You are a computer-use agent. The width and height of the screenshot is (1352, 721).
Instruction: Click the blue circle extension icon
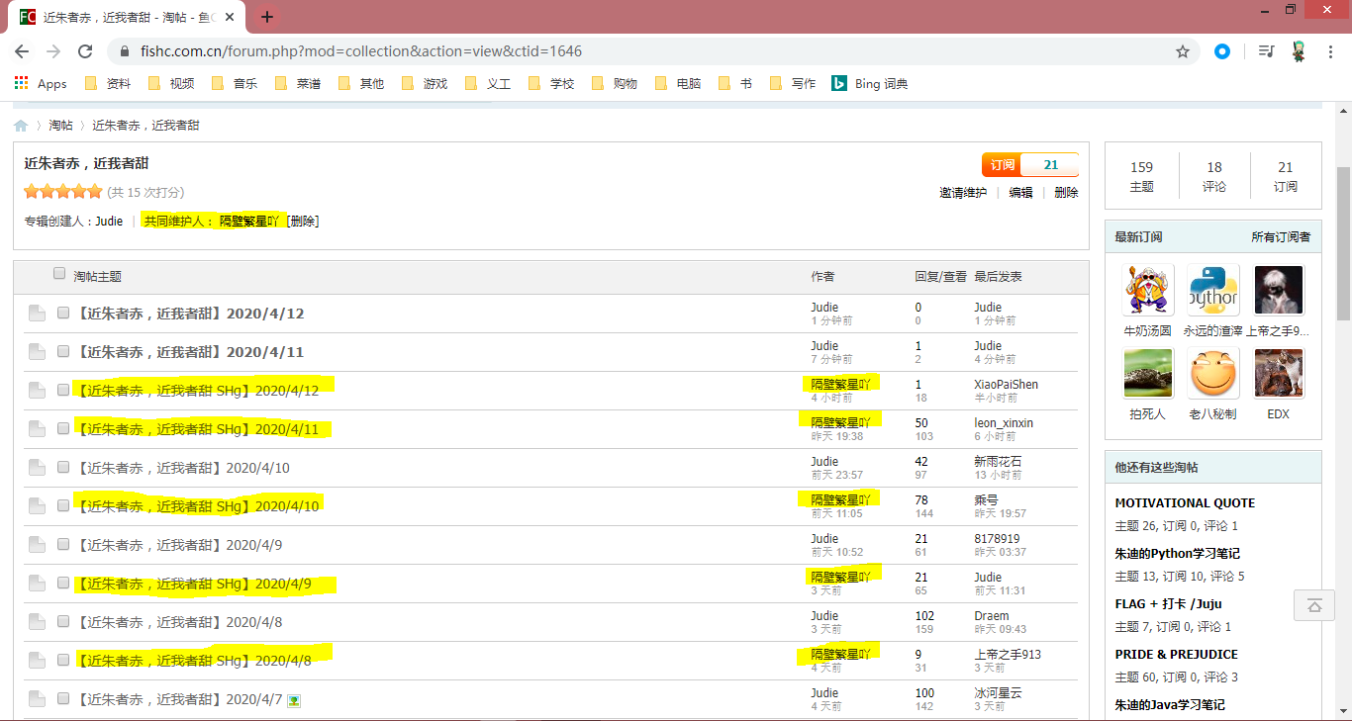[1222, 51]
